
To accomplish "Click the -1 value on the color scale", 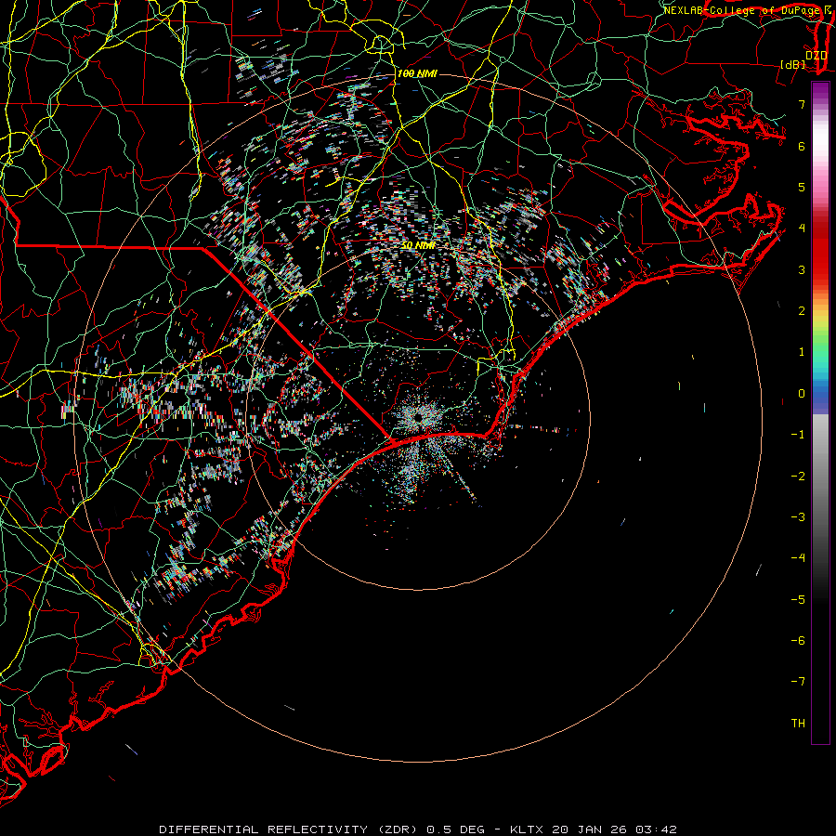I will coord(798,435).
